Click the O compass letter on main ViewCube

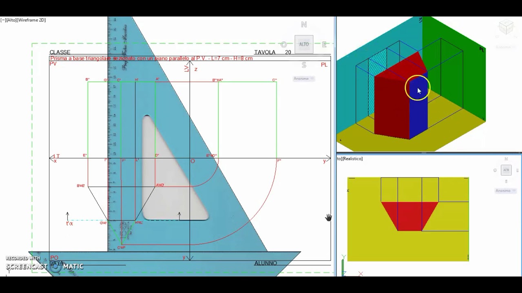coord(284,45)
